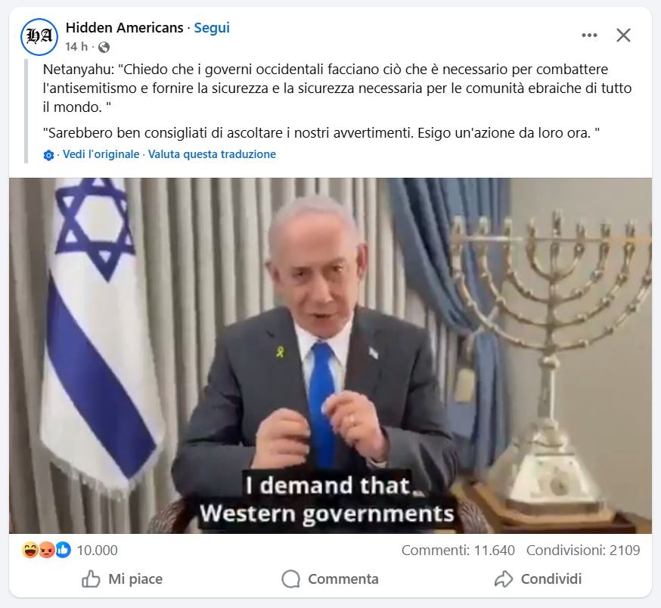Click the globe public audience icon
The height and width of the screenshot is (608, 661).
(104, 47)
